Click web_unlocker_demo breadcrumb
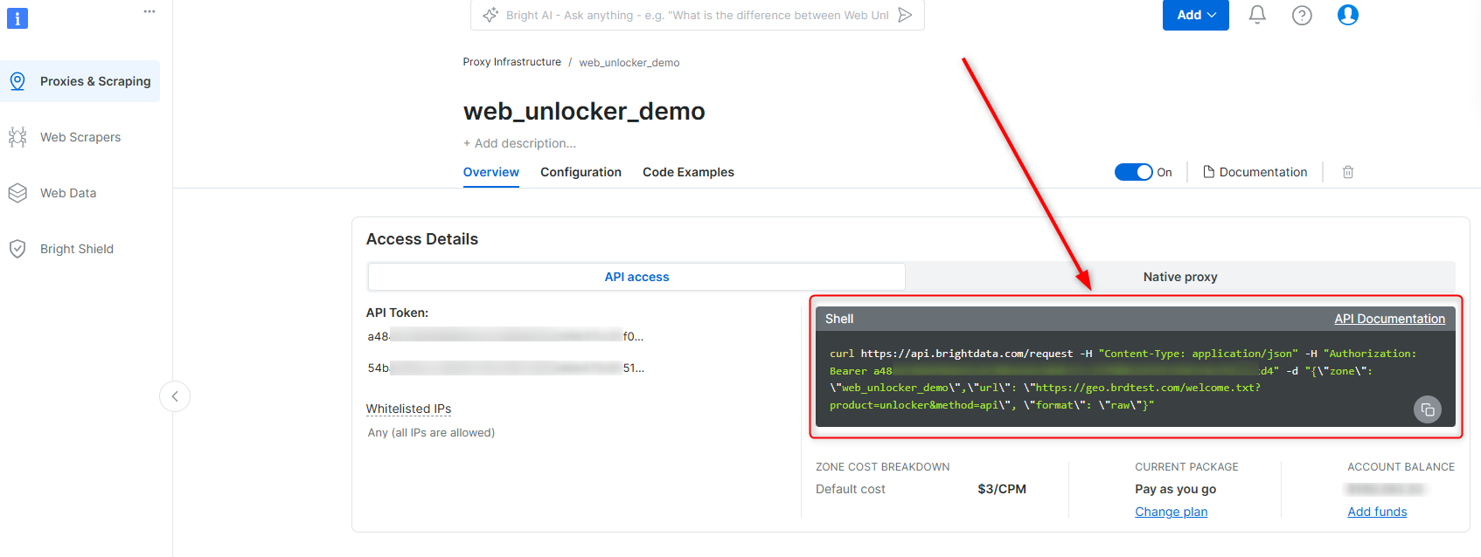1481x557 pixels. pos(629,63)
